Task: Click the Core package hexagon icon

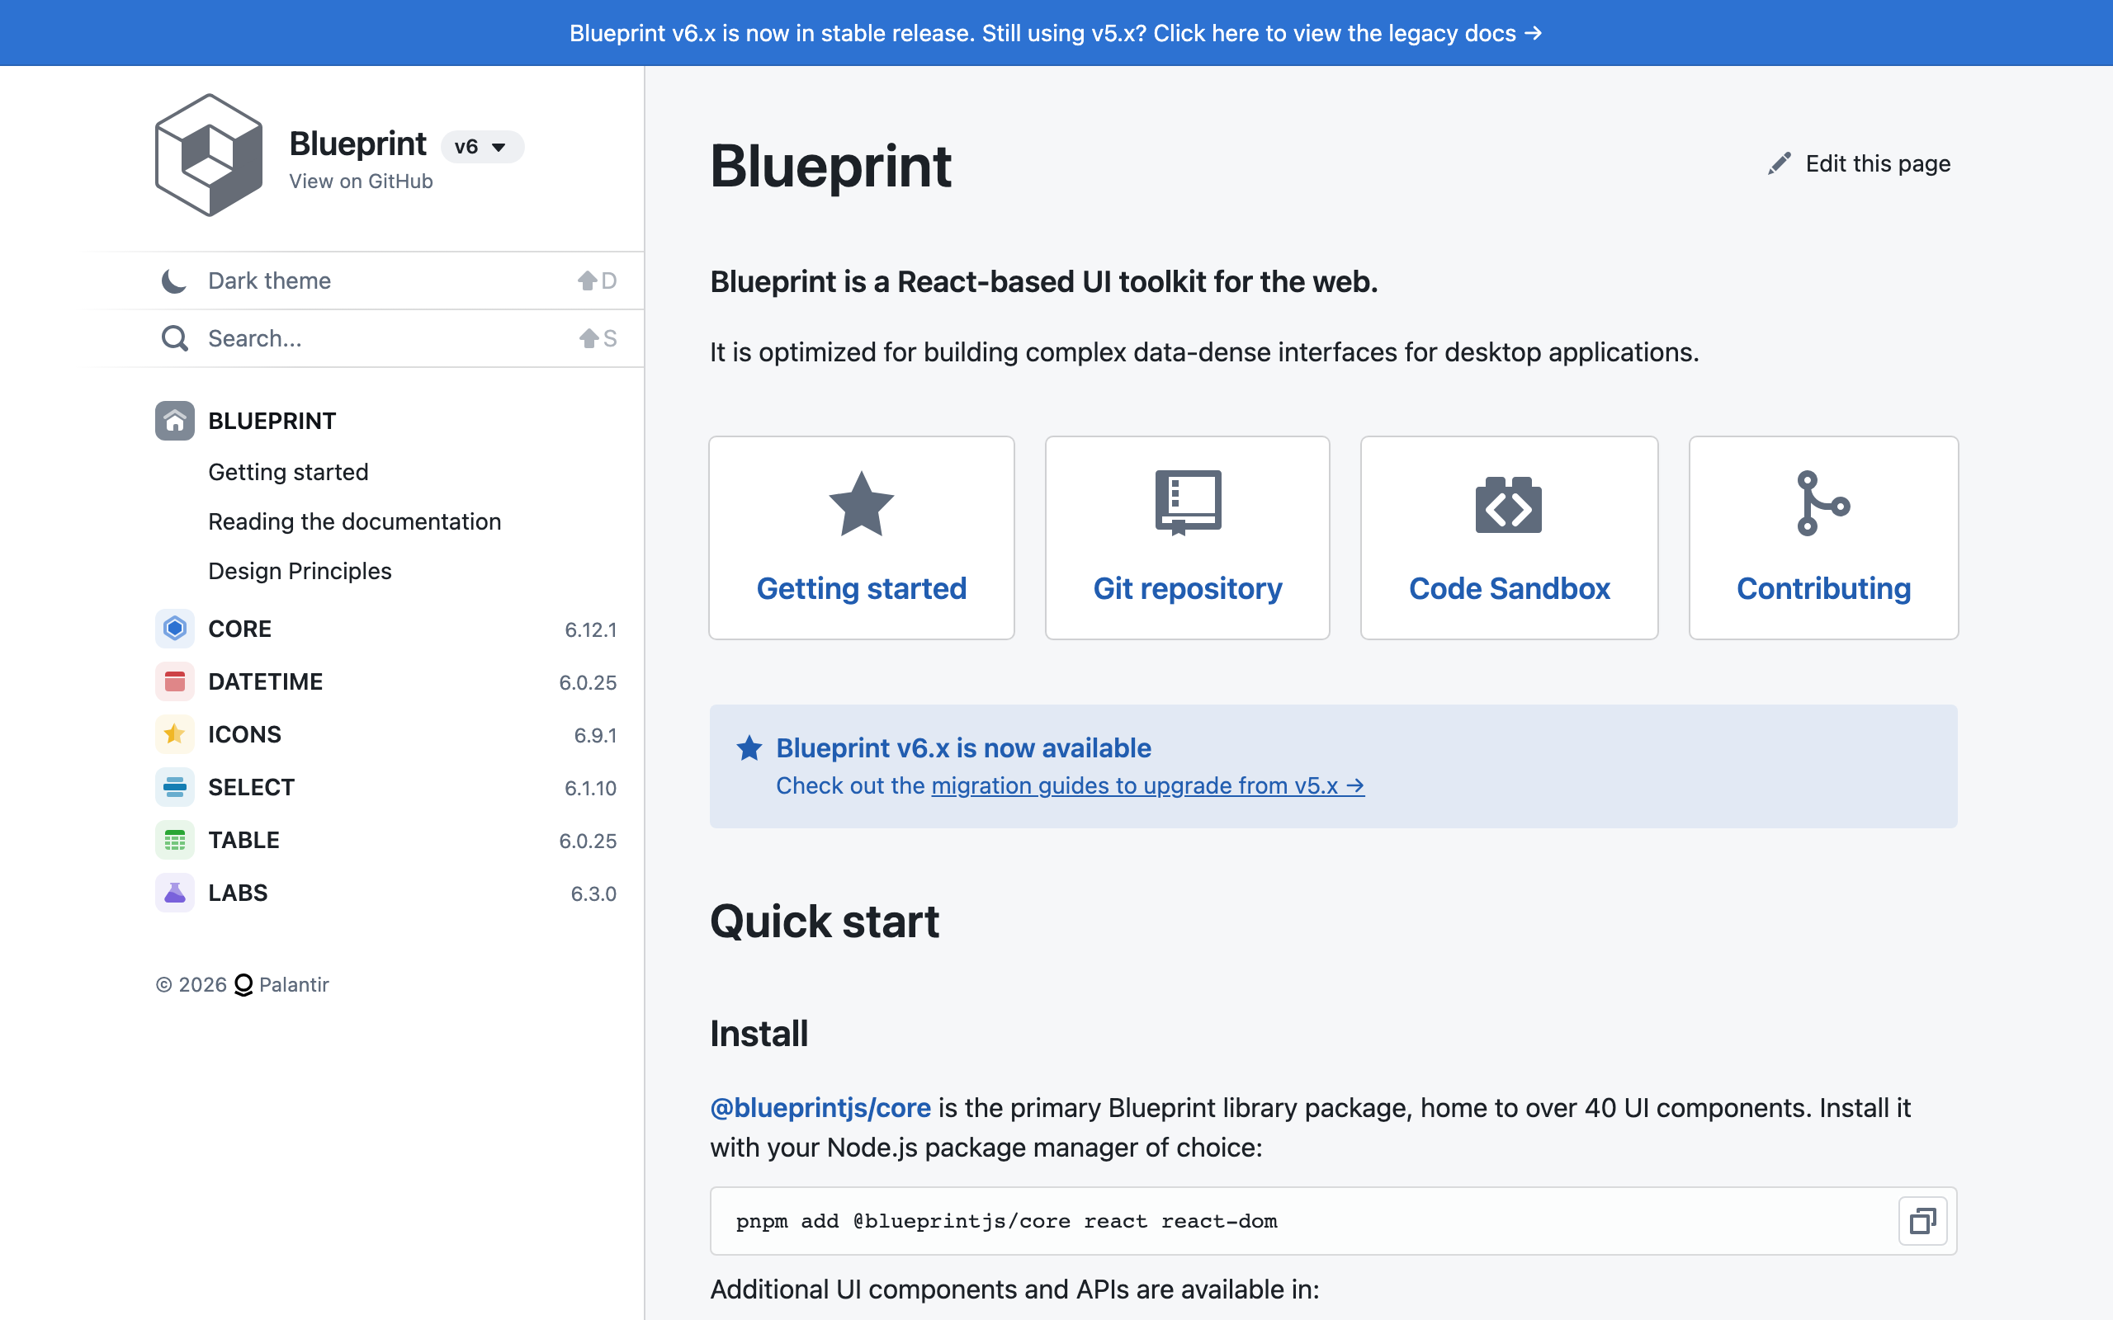Action: click(175, 629)
